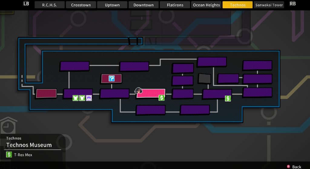Click the green dollar icon beside T-Rex Mex

(x=9, y=155)
